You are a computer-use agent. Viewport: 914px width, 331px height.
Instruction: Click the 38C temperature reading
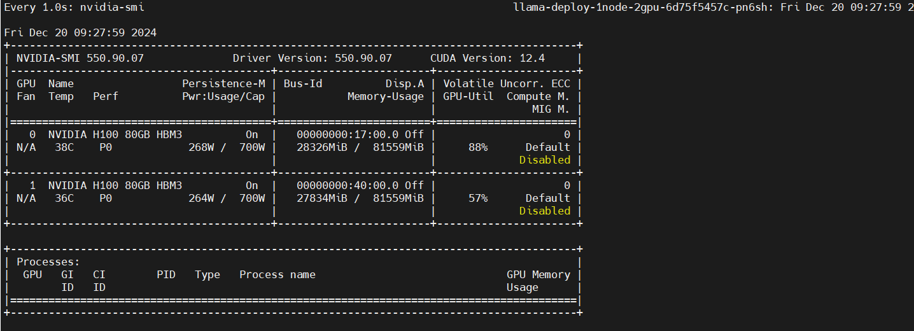pos(64,147)
